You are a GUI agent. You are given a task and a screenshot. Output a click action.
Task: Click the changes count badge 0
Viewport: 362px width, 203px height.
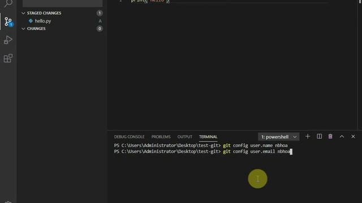[100, 29]
